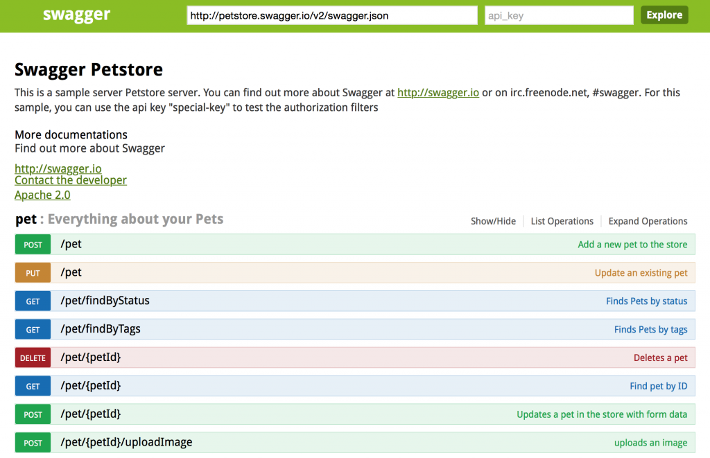Viewport: 710px width, 458px height.
Task: Click 'Update an existing pet' description
Action: coord(641,273)
